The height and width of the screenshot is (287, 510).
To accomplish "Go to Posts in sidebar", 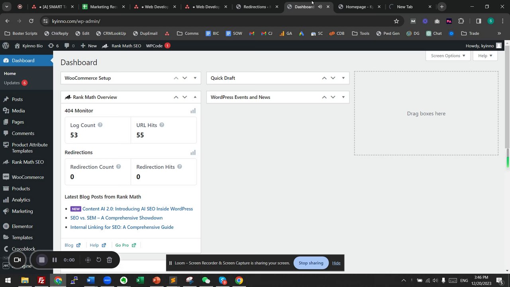I will tap(17, 99).
